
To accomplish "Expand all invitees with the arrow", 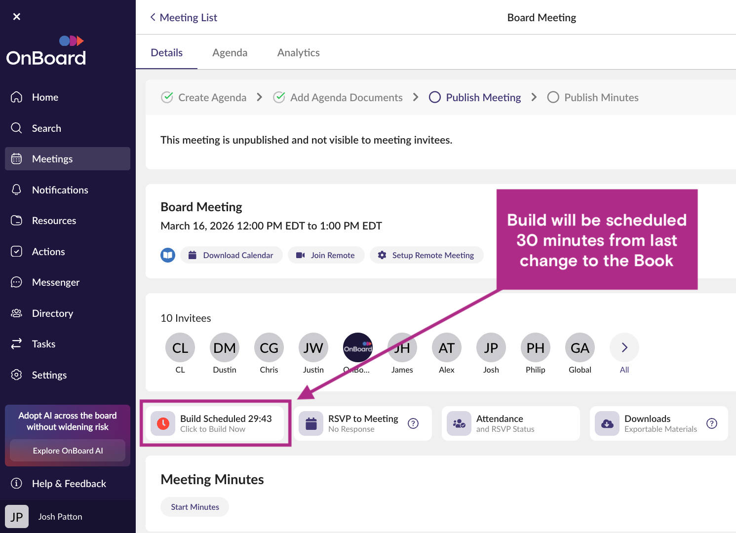I will coord(624,348).
